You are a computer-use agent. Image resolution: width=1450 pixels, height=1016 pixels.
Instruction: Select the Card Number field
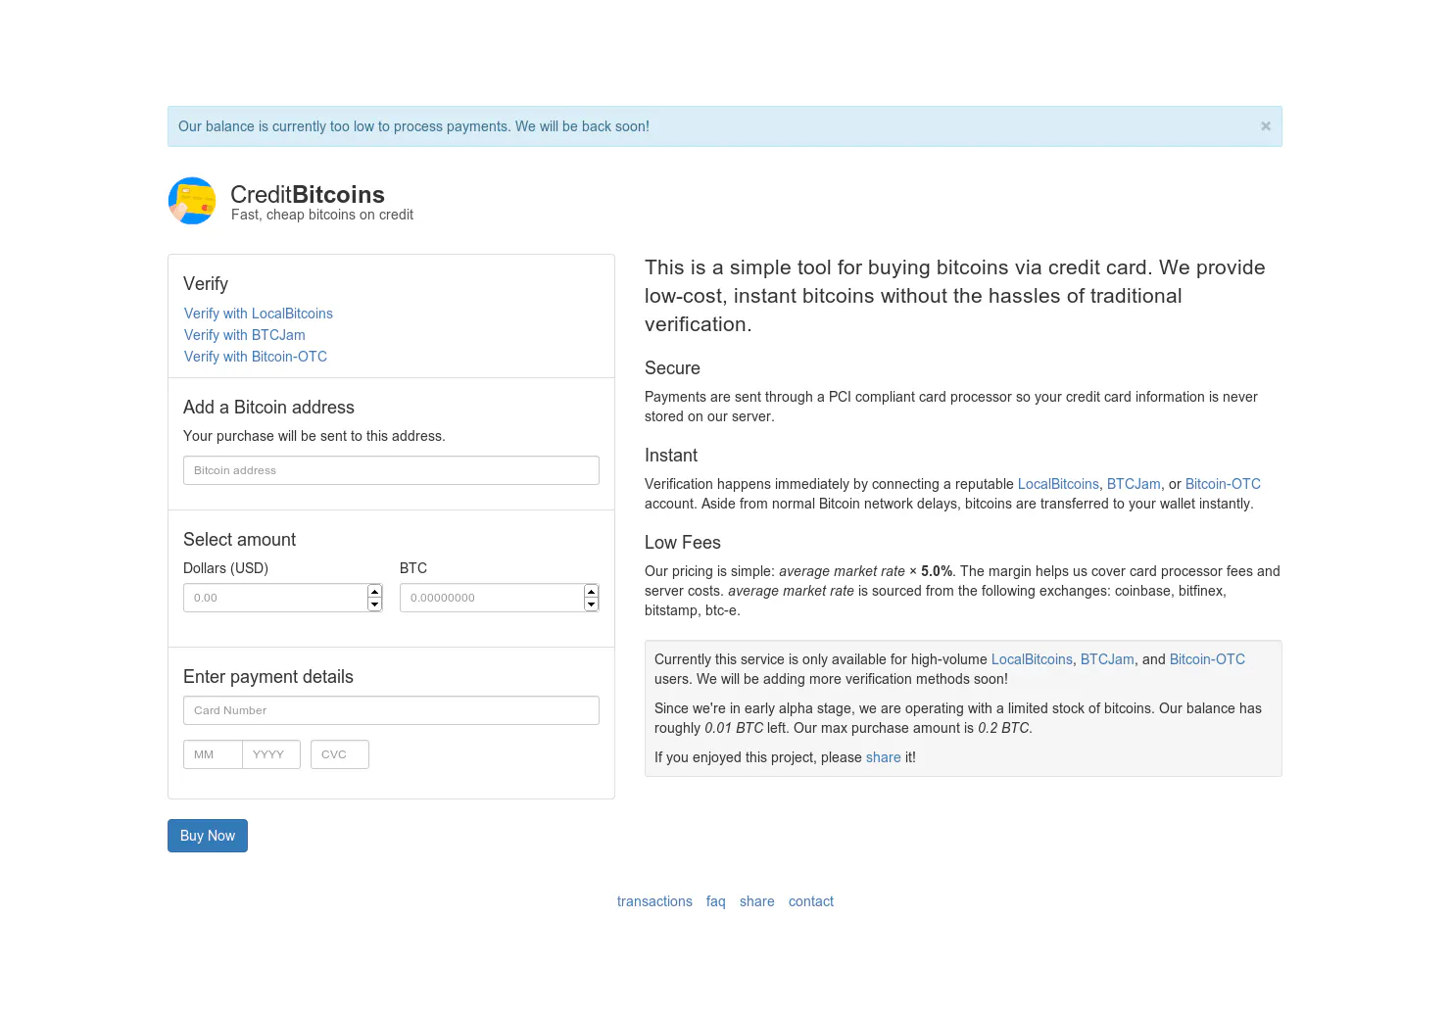[391, 710]
